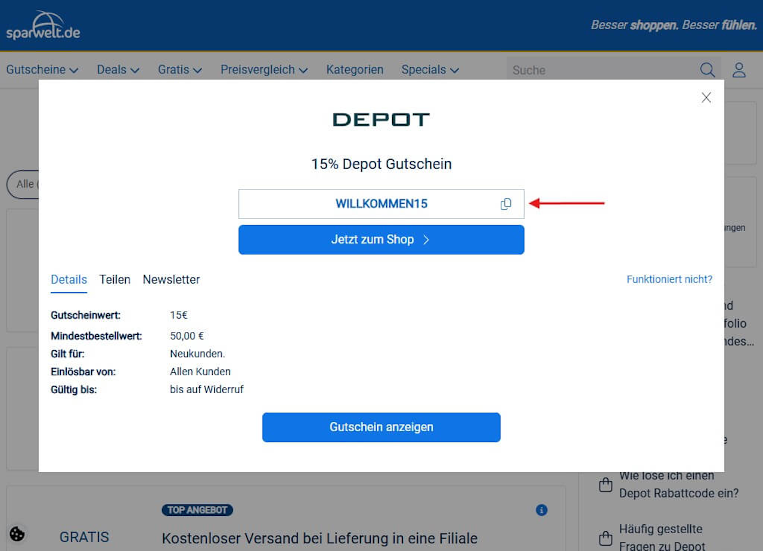Expand the Gratis dropdown menu

click(180, 70)
